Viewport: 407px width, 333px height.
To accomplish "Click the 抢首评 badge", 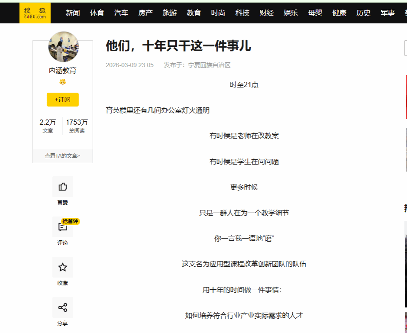I will pyautogui.click(x=70, y=221).
